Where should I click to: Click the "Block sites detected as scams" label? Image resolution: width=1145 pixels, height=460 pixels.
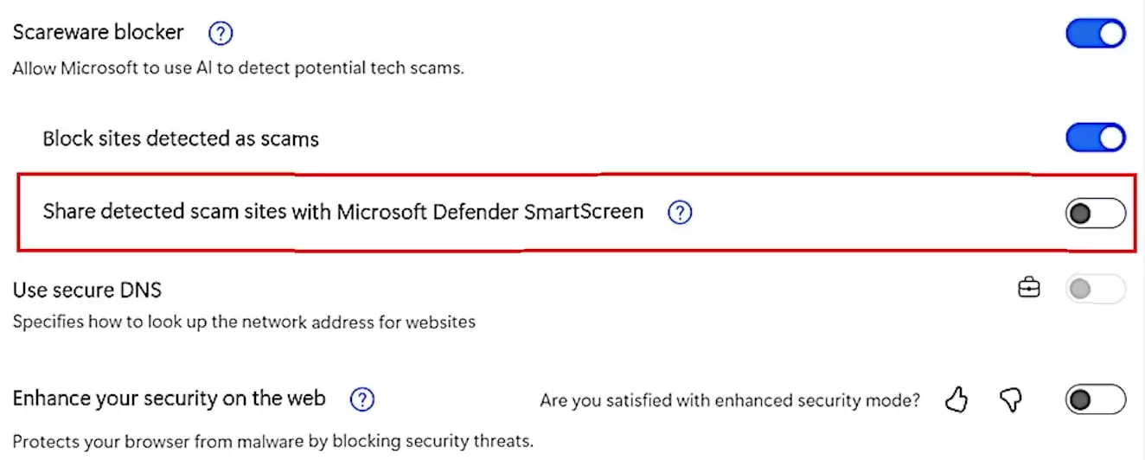(x=181, y=138)
